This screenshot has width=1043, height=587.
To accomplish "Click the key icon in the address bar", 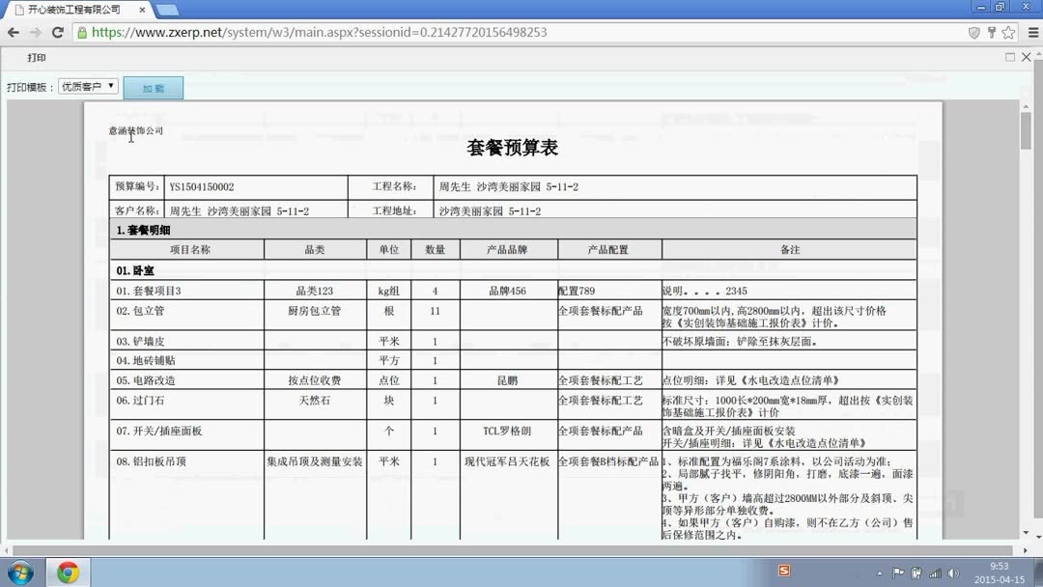I will point(990,32).
